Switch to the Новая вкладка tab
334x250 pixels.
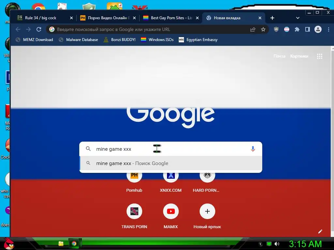234,18
